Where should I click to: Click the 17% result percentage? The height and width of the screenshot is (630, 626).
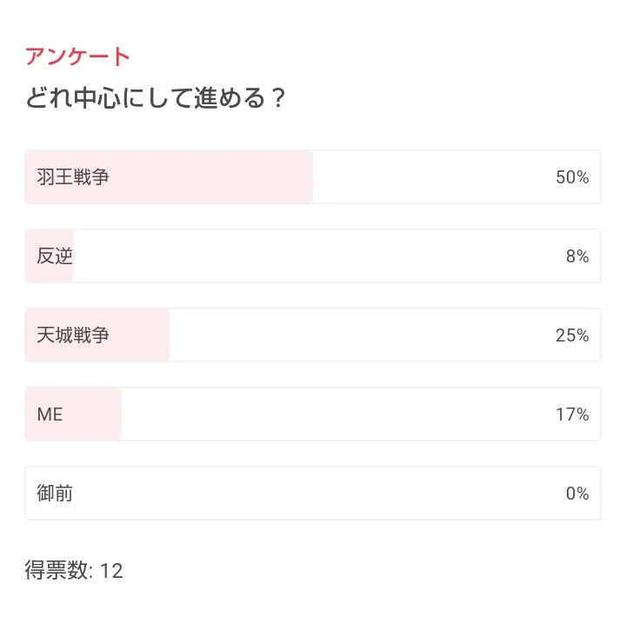(x=572, y=414)
